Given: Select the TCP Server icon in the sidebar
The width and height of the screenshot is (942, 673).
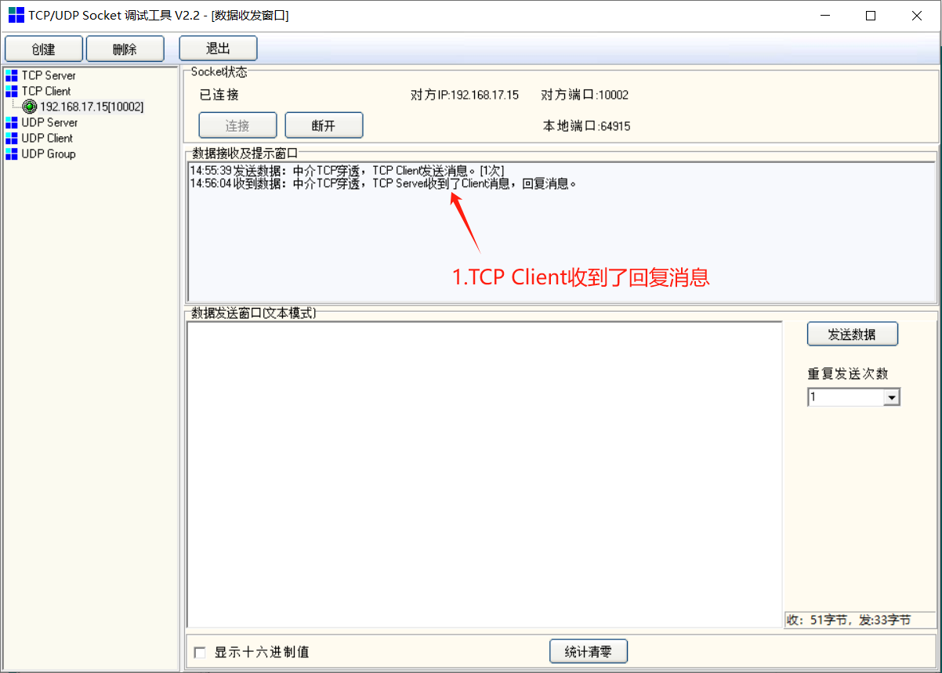Looking at the screenshot, I should [11, 75].
